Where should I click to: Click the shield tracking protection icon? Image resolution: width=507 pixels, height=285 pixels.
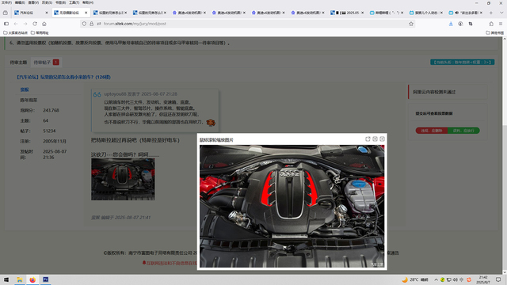pos(84,24)
